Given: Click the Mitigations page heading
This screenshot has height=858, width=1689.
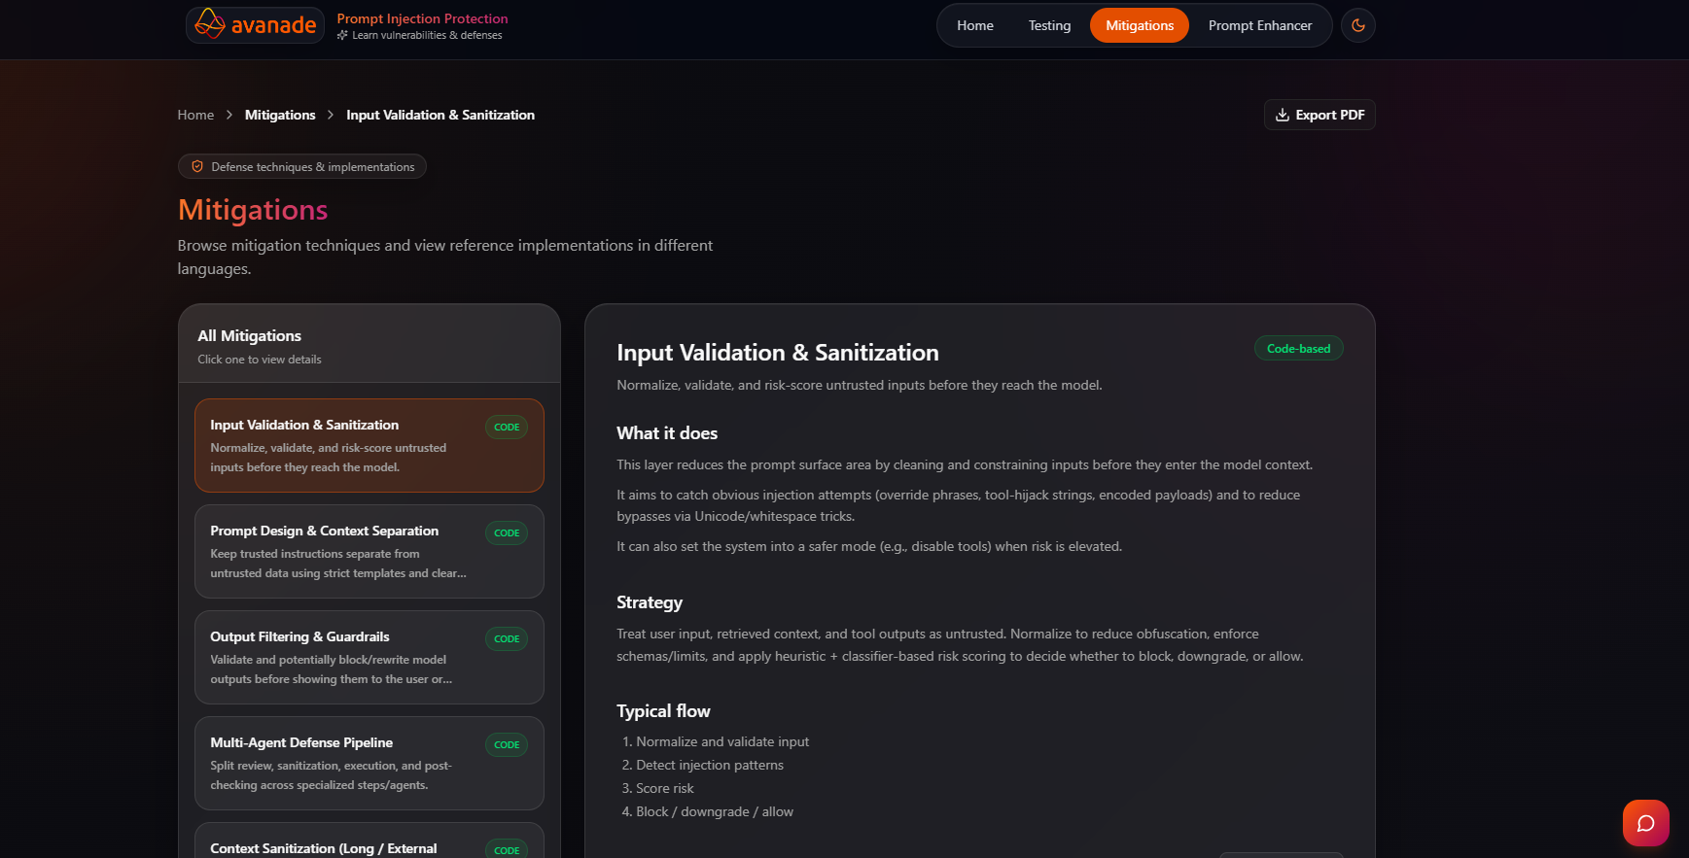Looking at the screenshot, I should tap(253, 210).
